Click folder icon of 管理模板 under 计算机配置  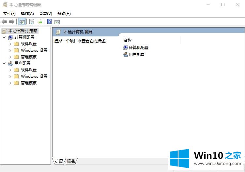(16, 57)
